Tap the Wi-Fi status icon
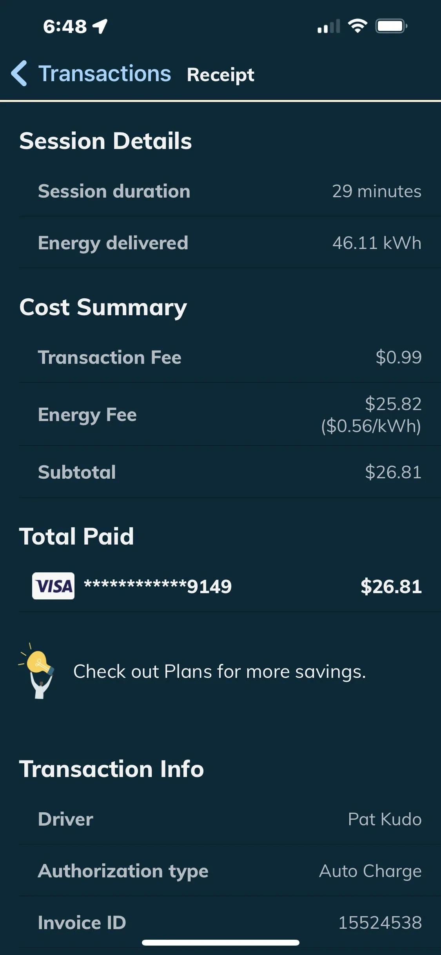Viewport: 441px width, 955px height. (358, 26)
